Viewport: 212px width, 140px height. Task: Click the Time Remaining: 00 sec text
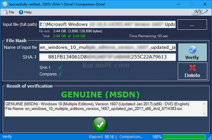(149, 36)
